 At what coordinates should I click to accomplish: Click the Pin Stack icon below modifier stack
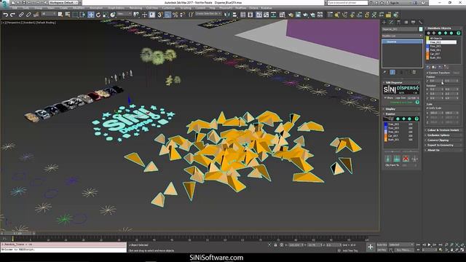pos(385,72)
